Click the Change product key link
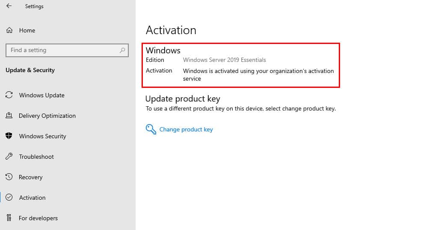This screenshot has height=230, width=438. coord(186,130)
